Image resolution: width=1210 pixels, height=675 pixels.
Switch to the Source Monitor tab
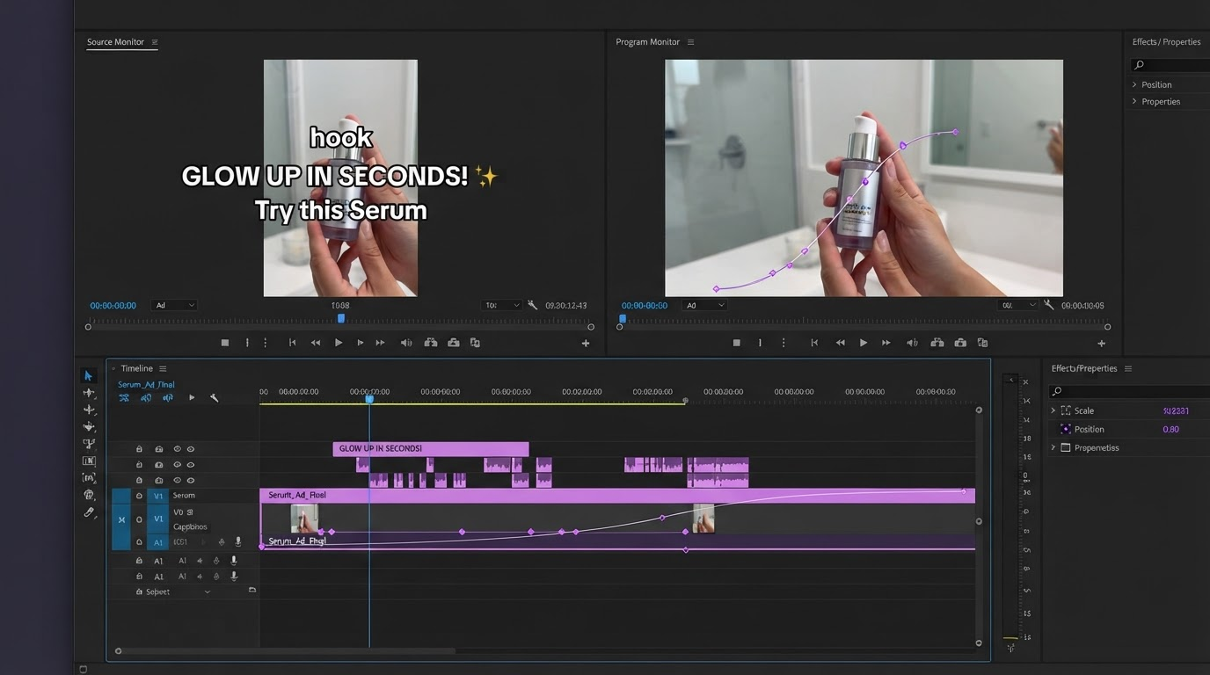point(115,42)
